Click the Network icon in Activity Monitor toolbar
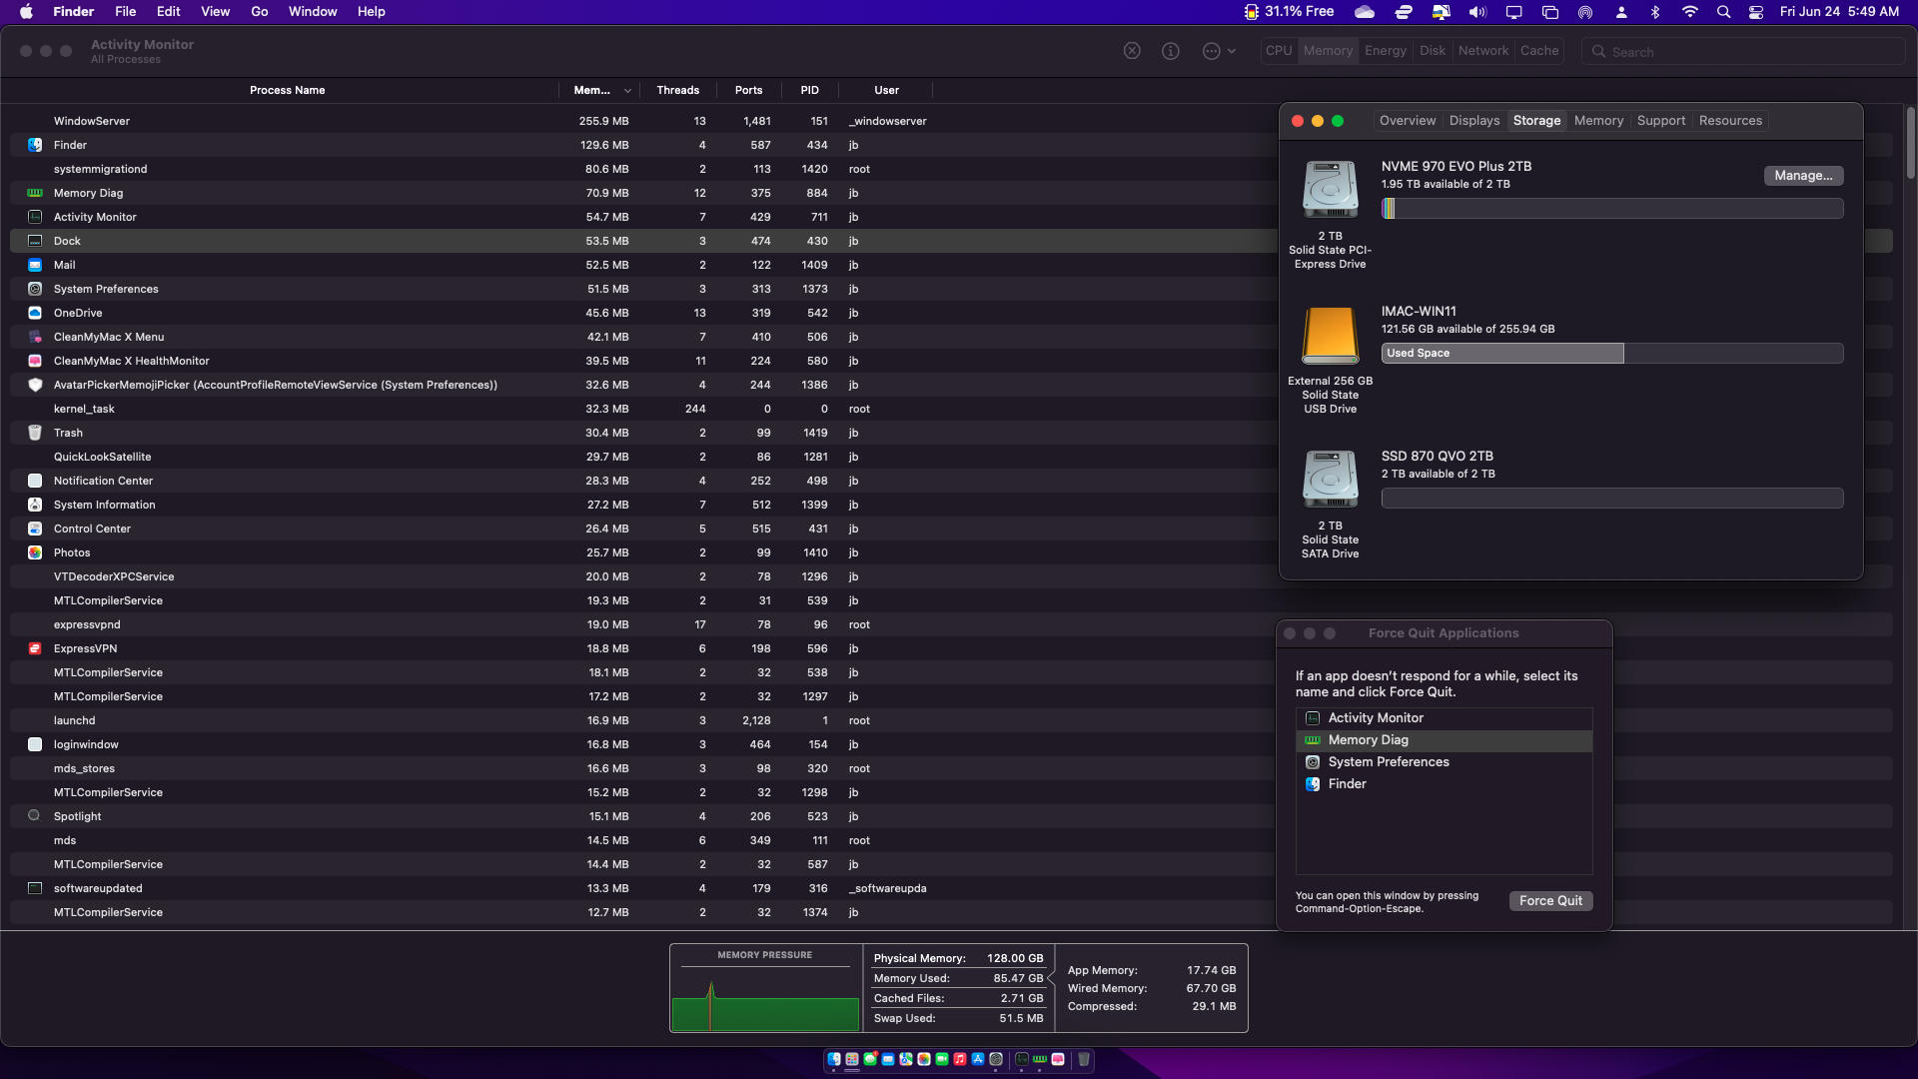 pyautogui.click(x=1483, y=50)
